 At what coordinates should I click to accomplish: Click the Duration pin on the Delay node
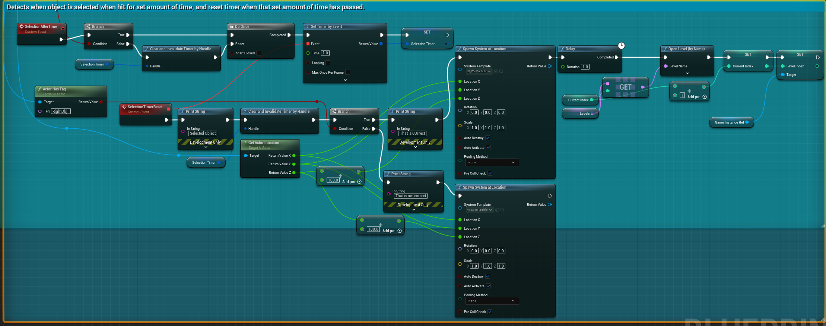(563, 67)
